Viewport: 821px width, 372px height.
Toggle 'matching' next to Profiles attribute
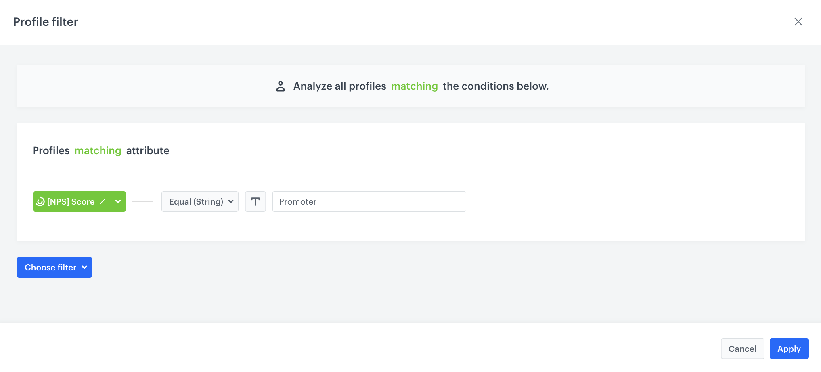coord(98,150)
